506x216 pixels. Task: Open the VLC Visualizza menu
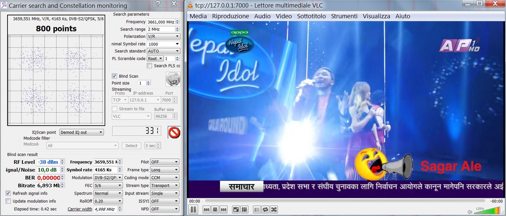pos(376,16)
